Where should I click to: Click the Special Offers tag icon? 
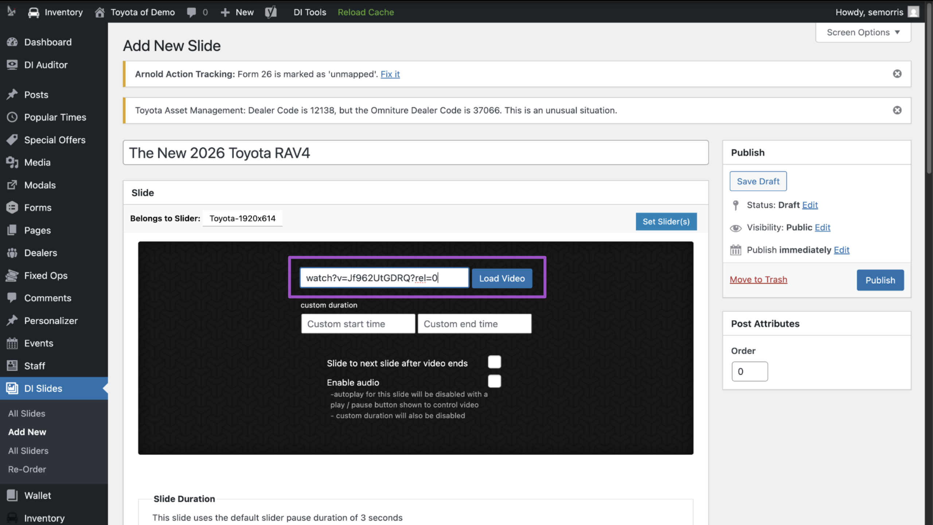12,140
